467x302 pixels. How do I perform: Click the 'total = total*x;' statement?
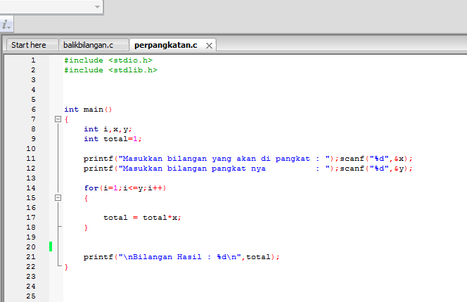[142, 218]
